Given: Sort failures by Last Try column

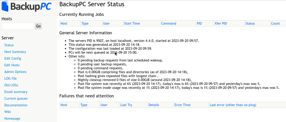Looking at the screenshot, I should pyautogui.click(x=126, y=105).
